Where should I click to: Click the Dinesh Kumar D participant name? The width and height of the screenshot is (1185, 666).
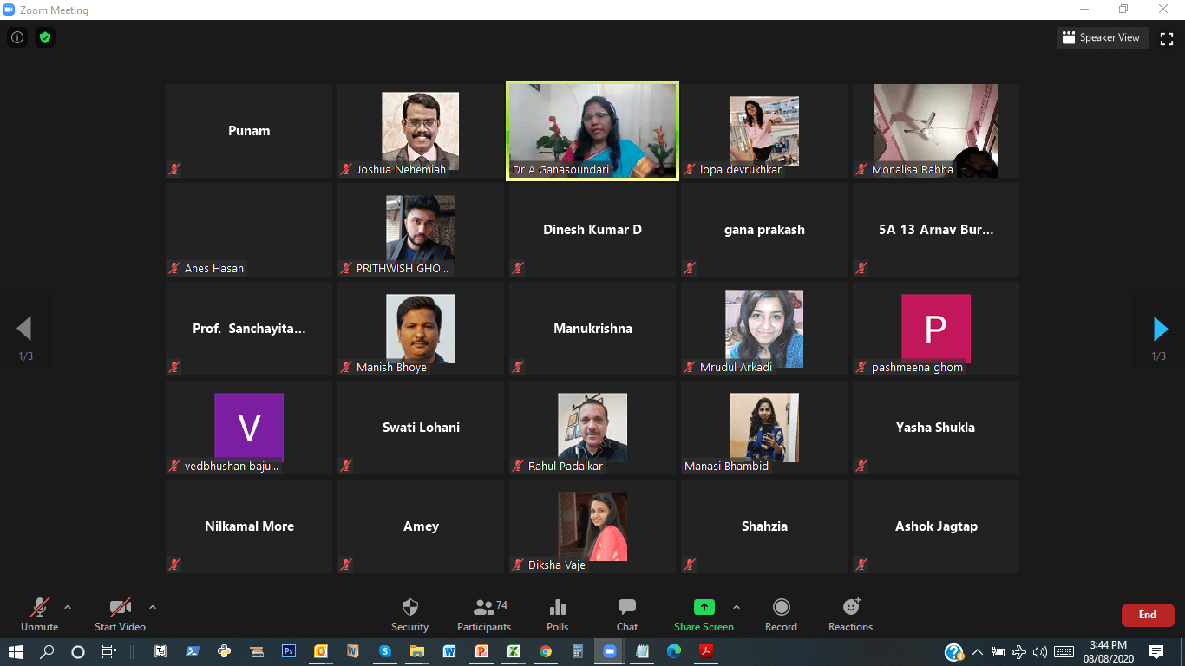tap(592, 230)
